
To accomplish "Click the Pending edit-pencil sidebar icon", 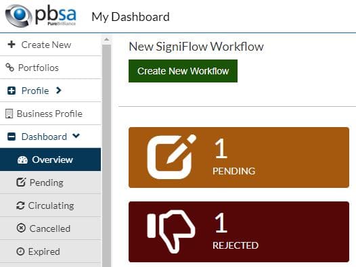I will [21, 183].
